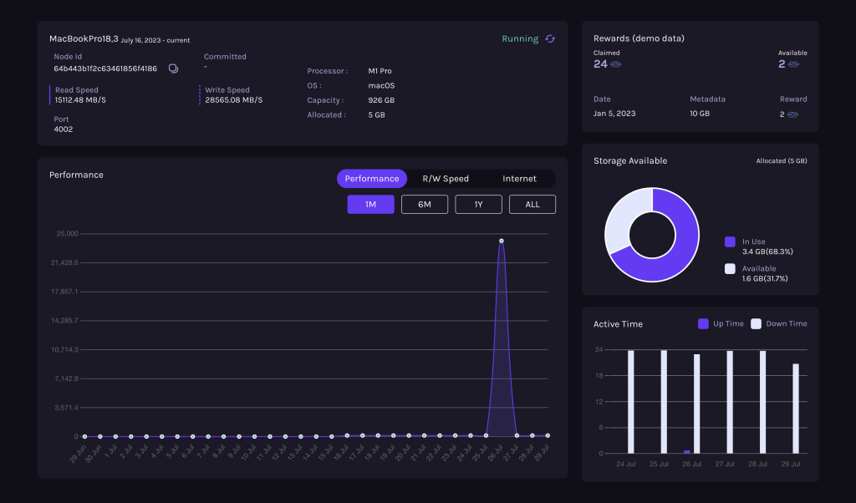Click the token icon next to Available 2
The image size is (856, 503).
(794, 64)
